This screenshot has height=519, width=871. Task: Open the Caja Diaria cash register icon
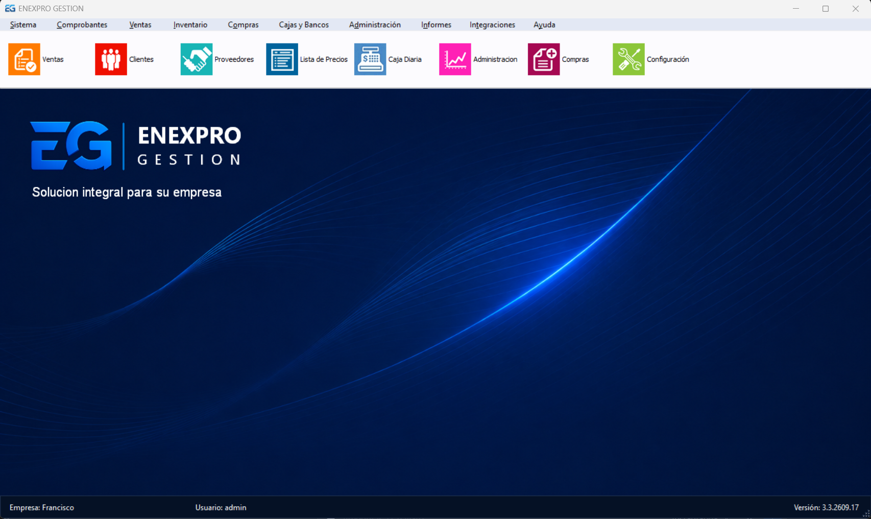coord(370,59)
